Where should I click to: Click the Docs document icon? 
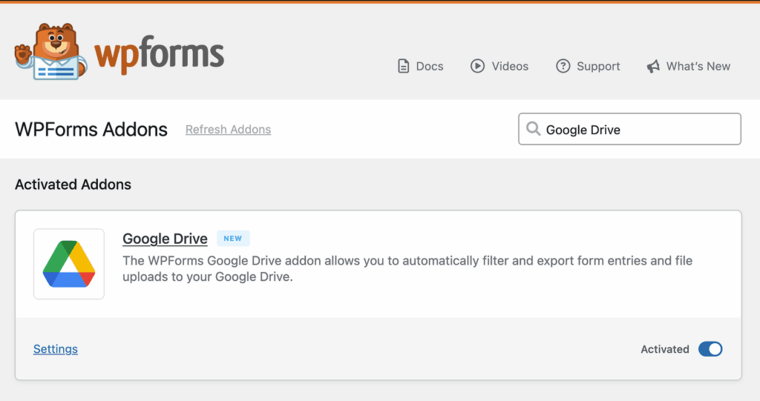[403, 66]
